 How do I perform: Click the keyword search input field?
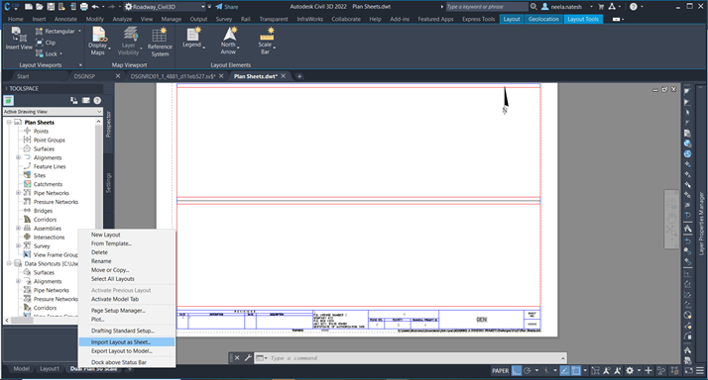click(486, 7)
